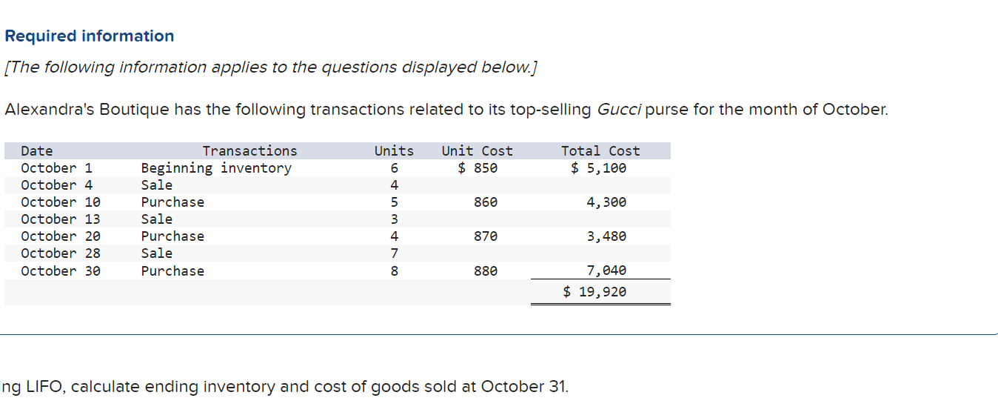Click the italic word Gucci in the description
This screenshot has height=415, width=998.
click(619, 110)
